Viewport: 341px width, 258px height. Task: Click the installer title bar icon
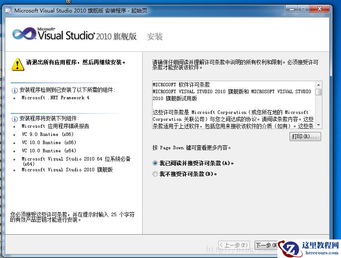click(9, 11)
